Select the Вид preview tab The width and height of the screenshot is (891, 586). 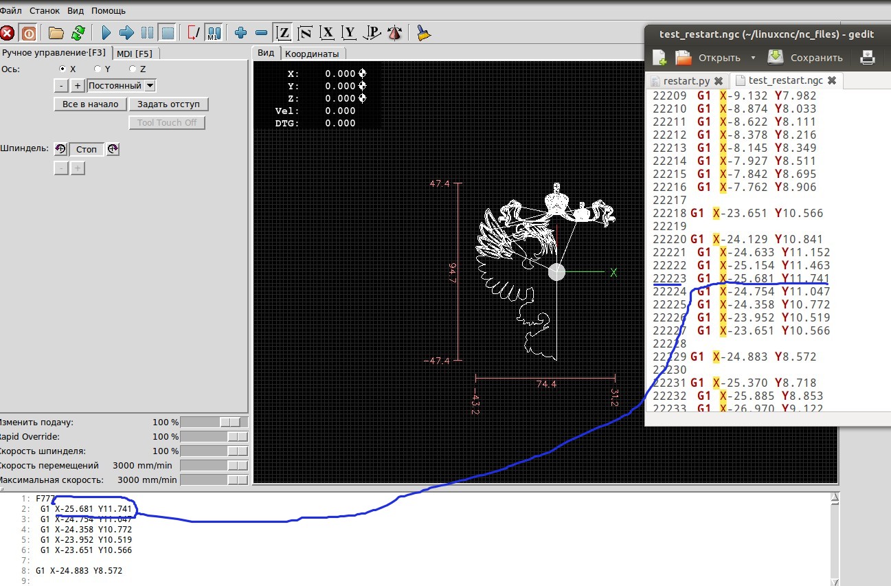pos(266,53)
